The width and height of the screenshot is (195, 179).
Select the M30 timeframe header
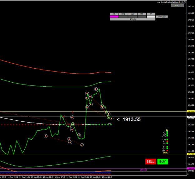[x=133, y=14]
